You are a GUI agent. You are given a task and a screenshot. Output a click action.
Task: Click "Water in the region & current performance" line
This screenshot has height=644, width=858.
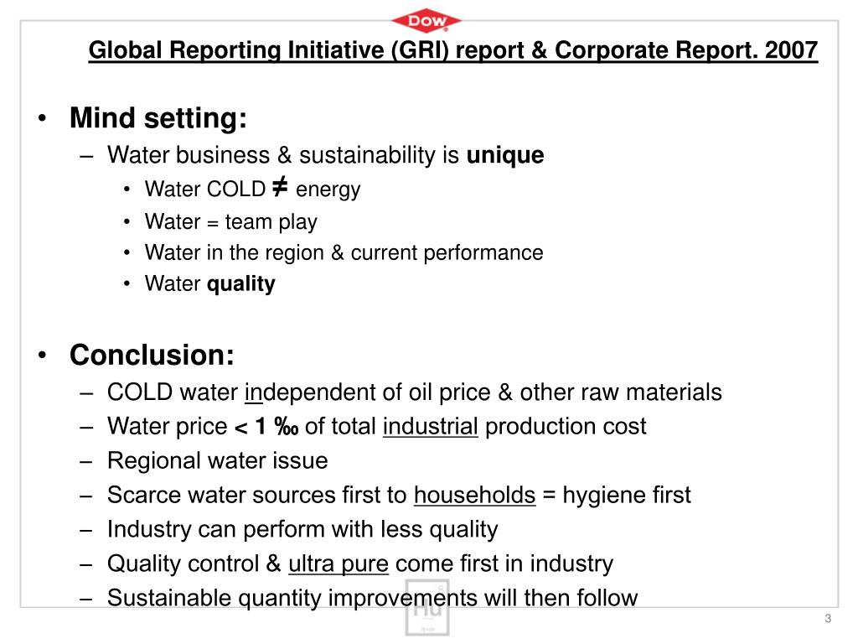pos(344,252)
